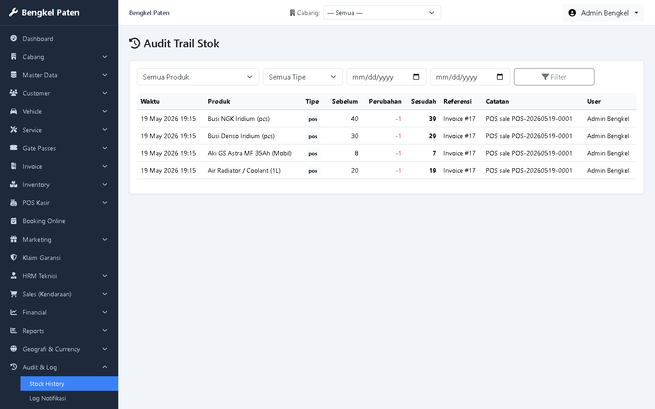Click the Air Radiator / Coolant (1L) cell

click(244, 170)
